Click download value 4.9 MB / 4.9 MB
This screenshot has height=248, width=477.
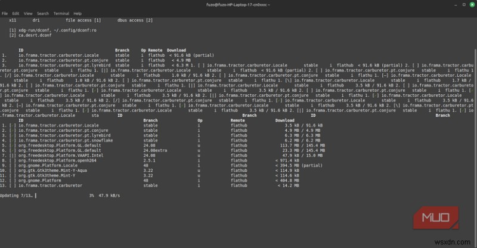302,130
